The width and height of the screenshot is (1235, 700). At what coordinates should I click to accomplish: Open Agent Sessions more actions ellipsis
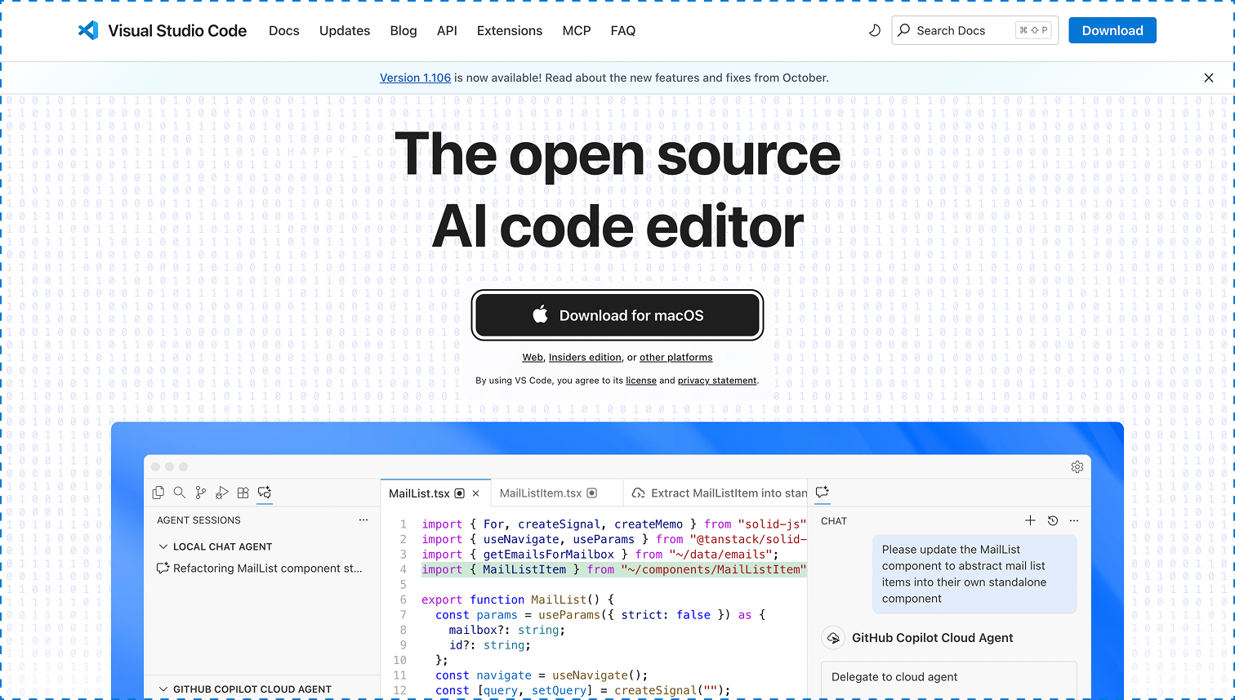pos(363,520)
